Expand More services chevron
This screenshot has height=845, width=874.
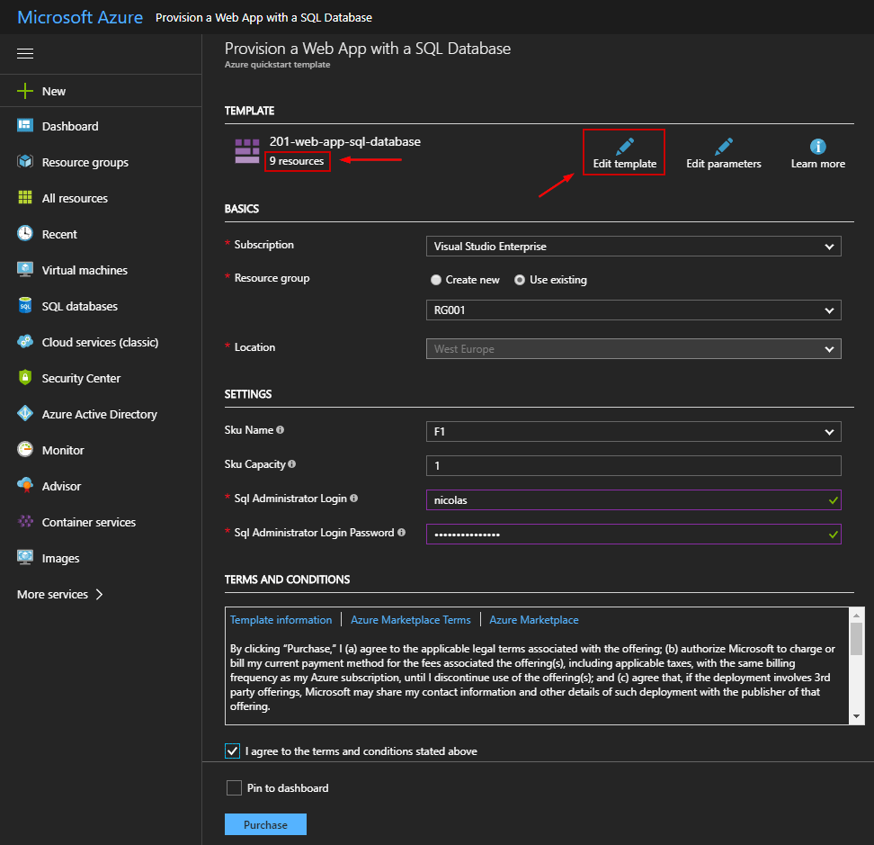99,594
